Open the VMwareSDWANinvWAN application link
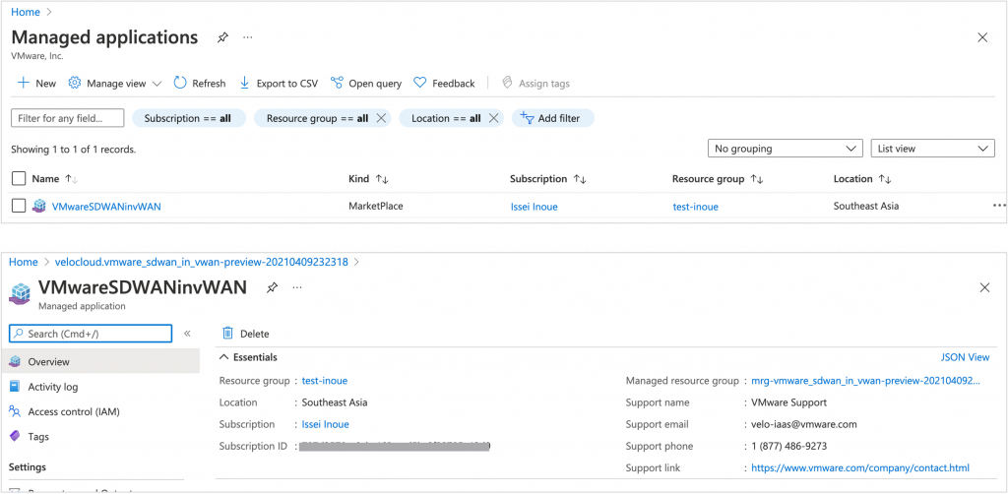Image resolution: width=1008 pixels, height=494 pixels. pyautogui.click(x=105, y=207)
